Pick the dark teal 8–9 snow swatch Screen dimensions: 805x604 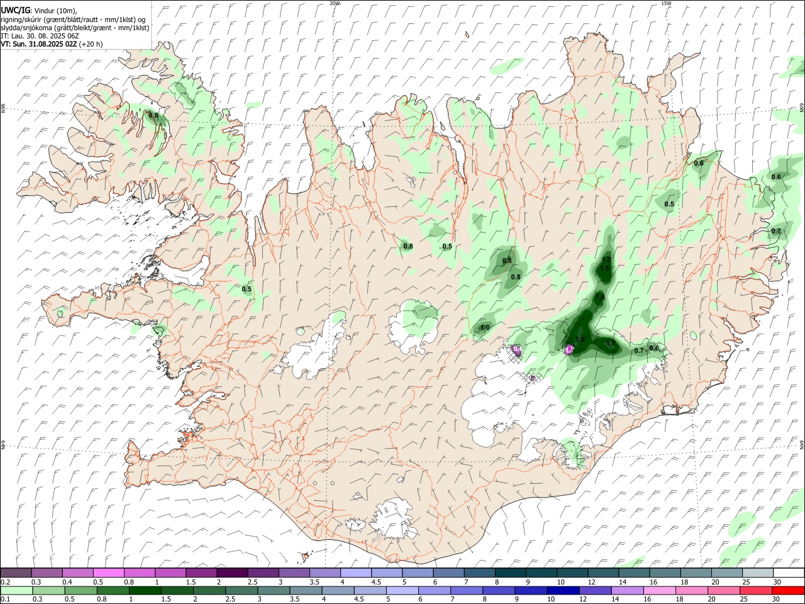510,573
